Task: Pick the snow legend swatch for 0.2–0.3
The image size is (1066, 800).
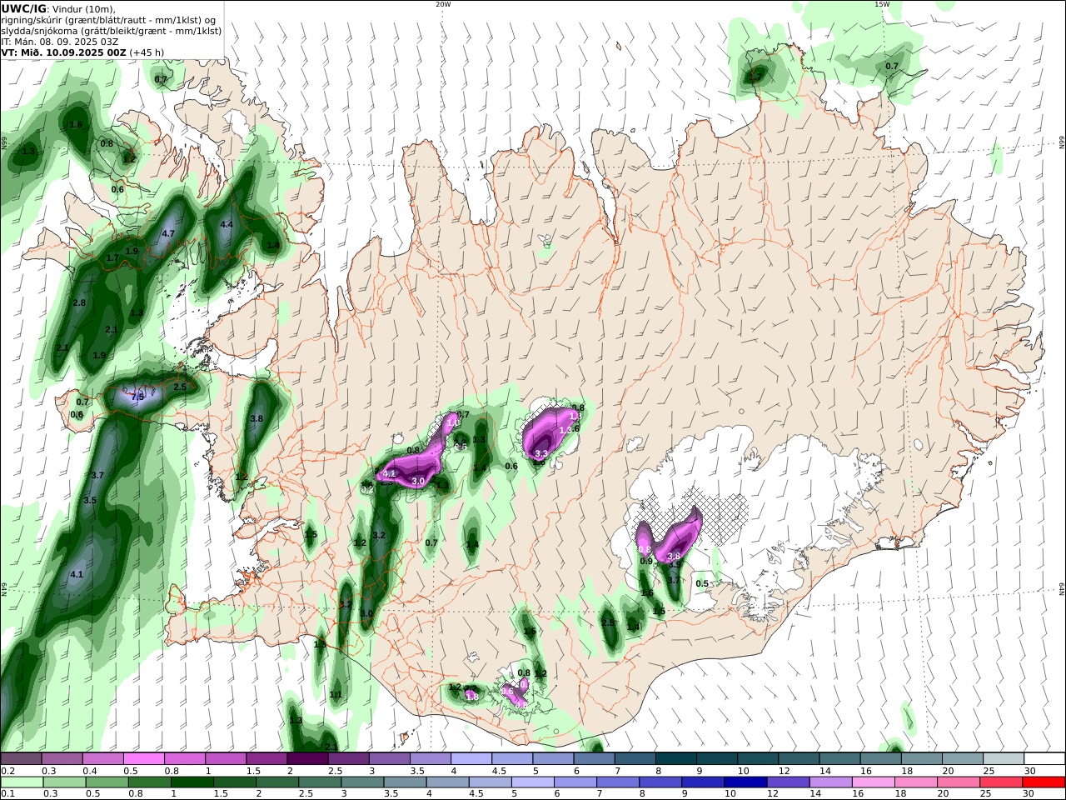Action: pos(21,759)
